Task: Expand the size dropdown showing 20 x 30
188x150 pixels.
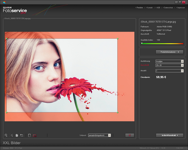Action: coord(169,65)
